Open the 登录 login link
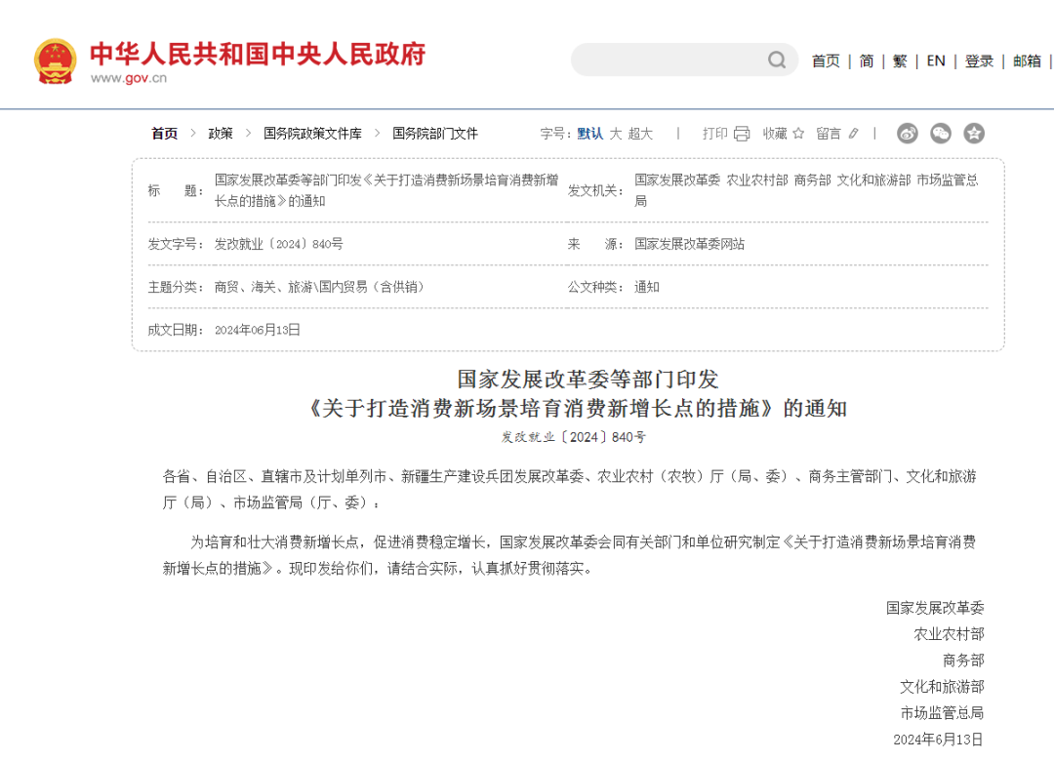 (x=979, y=61)
